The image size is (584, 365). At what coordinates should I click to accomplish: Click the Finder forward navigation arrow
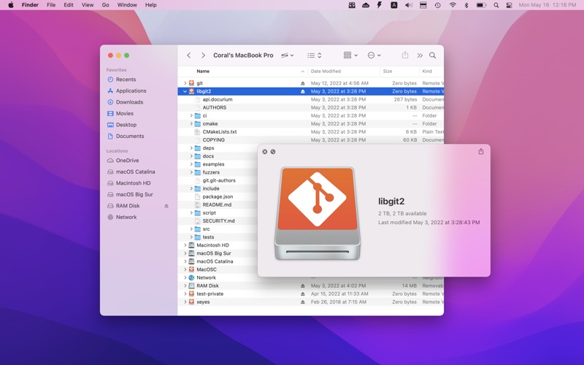(203, 55)
